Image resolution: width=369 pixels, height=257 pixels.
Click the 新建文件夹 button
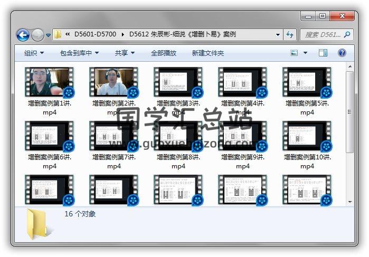[208, 53]
